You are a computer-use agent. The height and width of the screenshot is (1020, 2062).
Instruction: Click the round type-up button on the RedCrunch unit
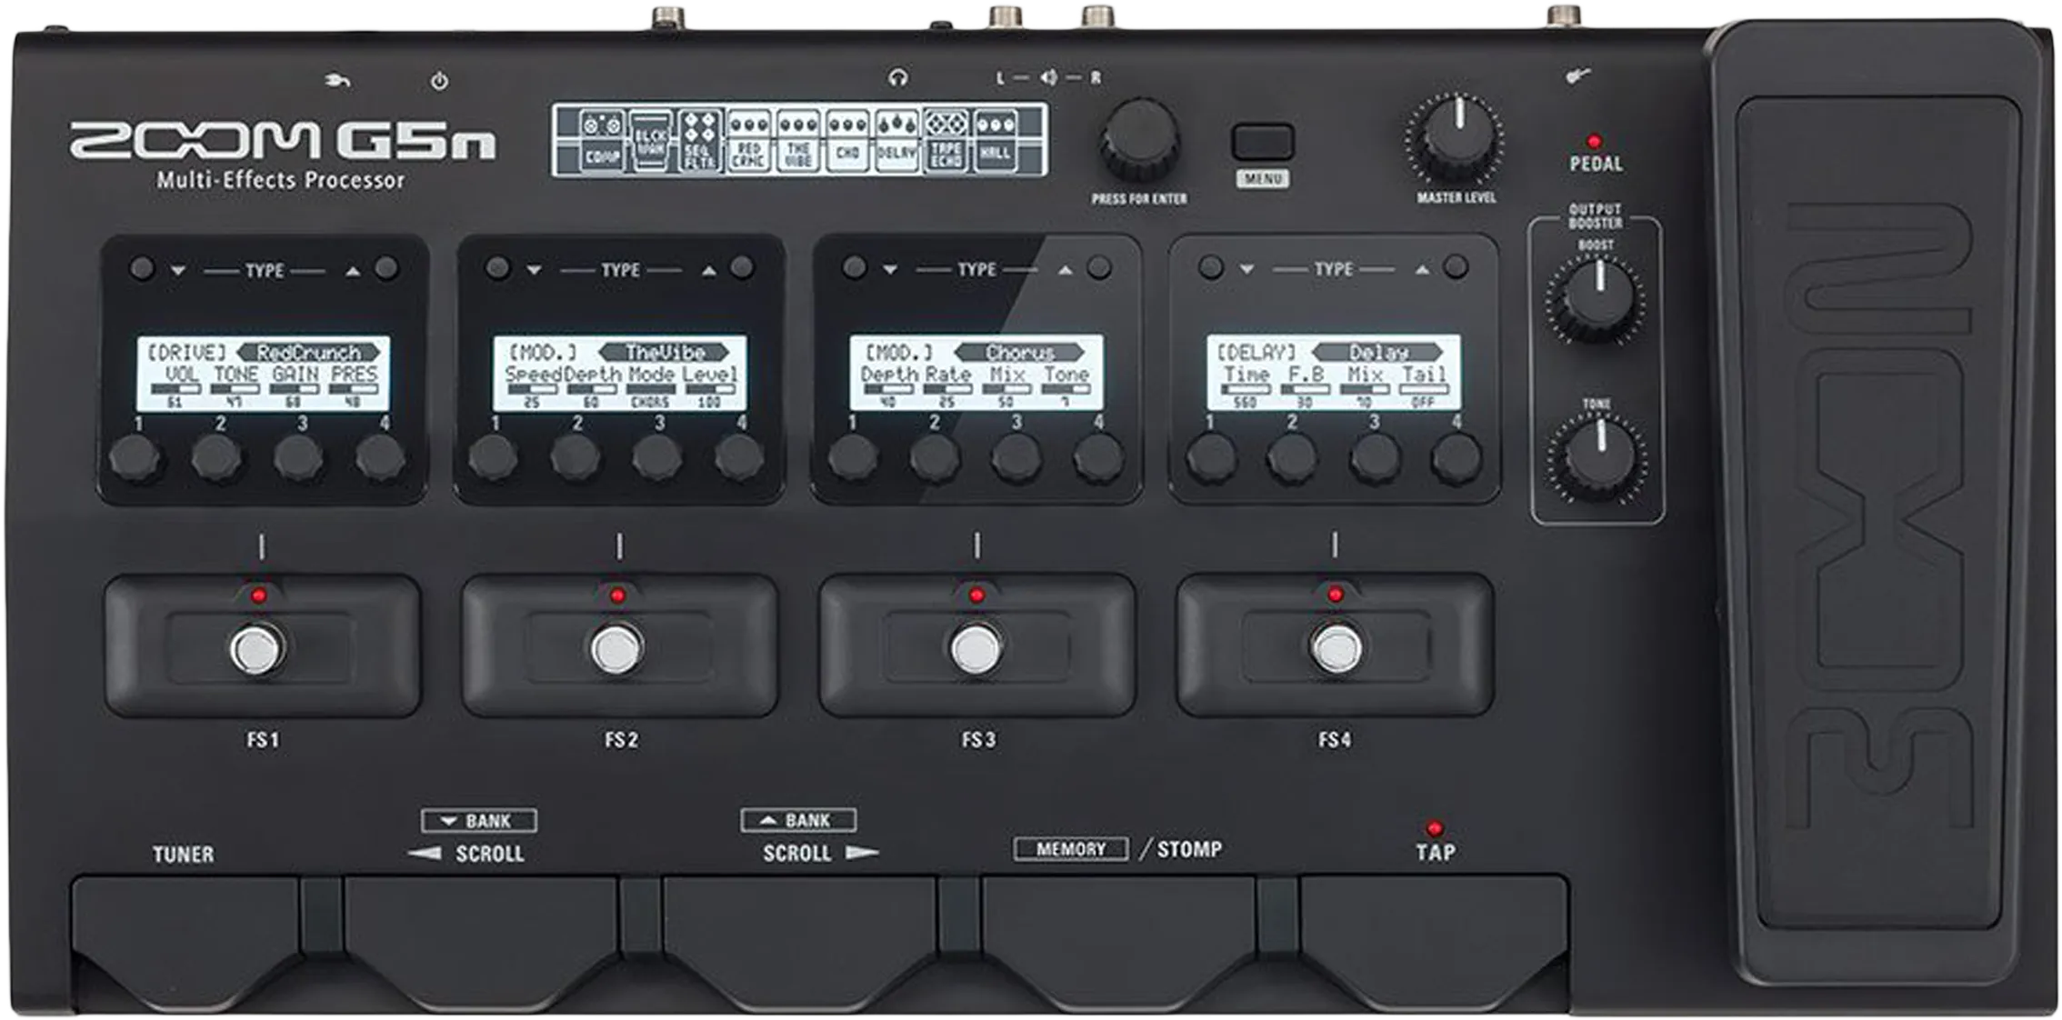(386, 268)
